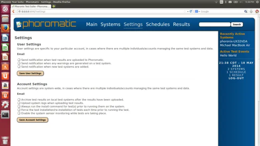Enable notification when warnings are generated
260x146 pixels.
click(x=19, y=63)
